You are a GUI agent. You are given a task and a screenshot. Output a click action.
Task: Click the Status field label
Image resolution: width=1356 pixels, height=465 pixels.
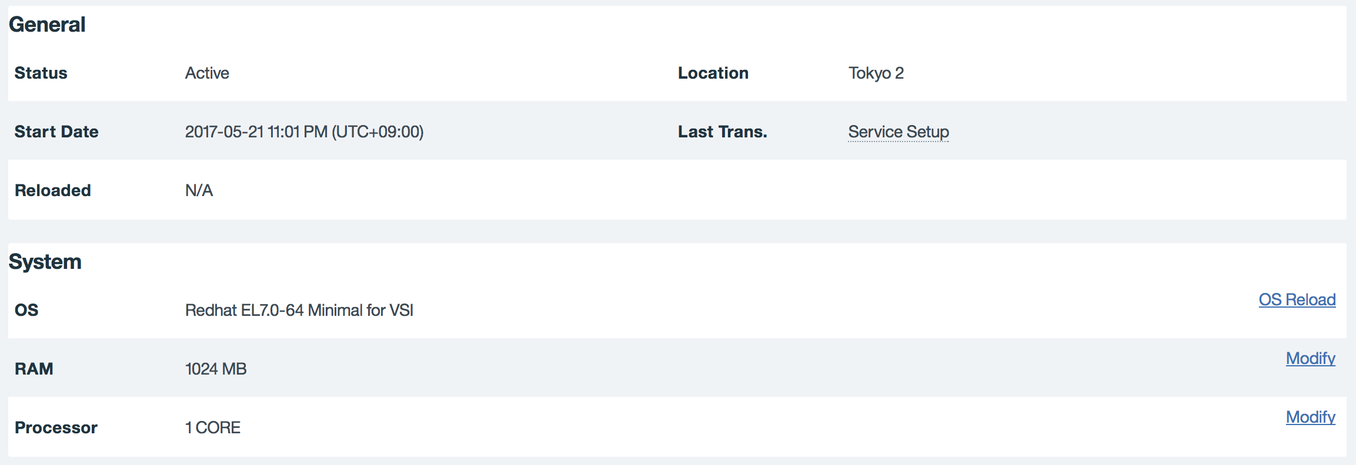[x=41, y=73]
